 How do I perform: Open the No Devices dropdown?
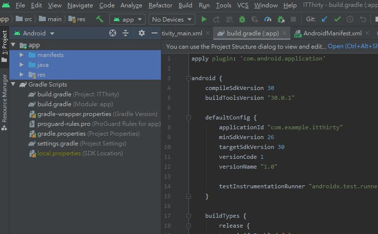coord(172,19)
